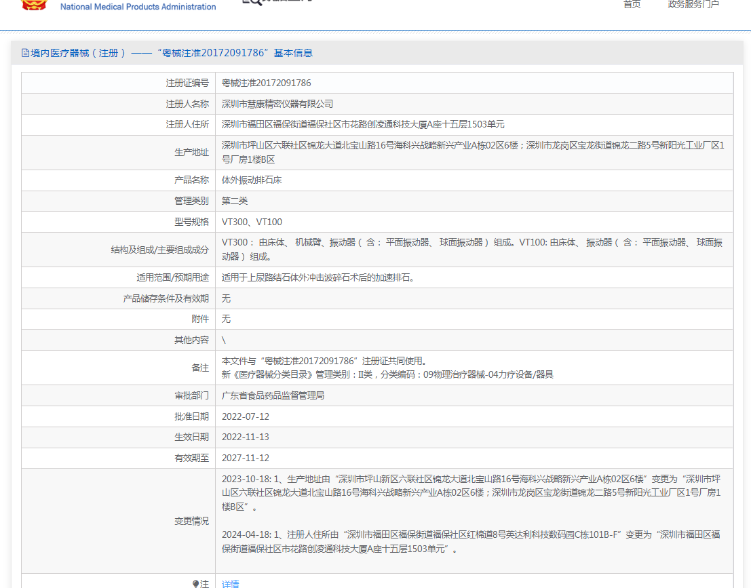Click registration number 粤械注准20172091786 value cell
This screenshot has height=588, width=751.
(267, 83)
